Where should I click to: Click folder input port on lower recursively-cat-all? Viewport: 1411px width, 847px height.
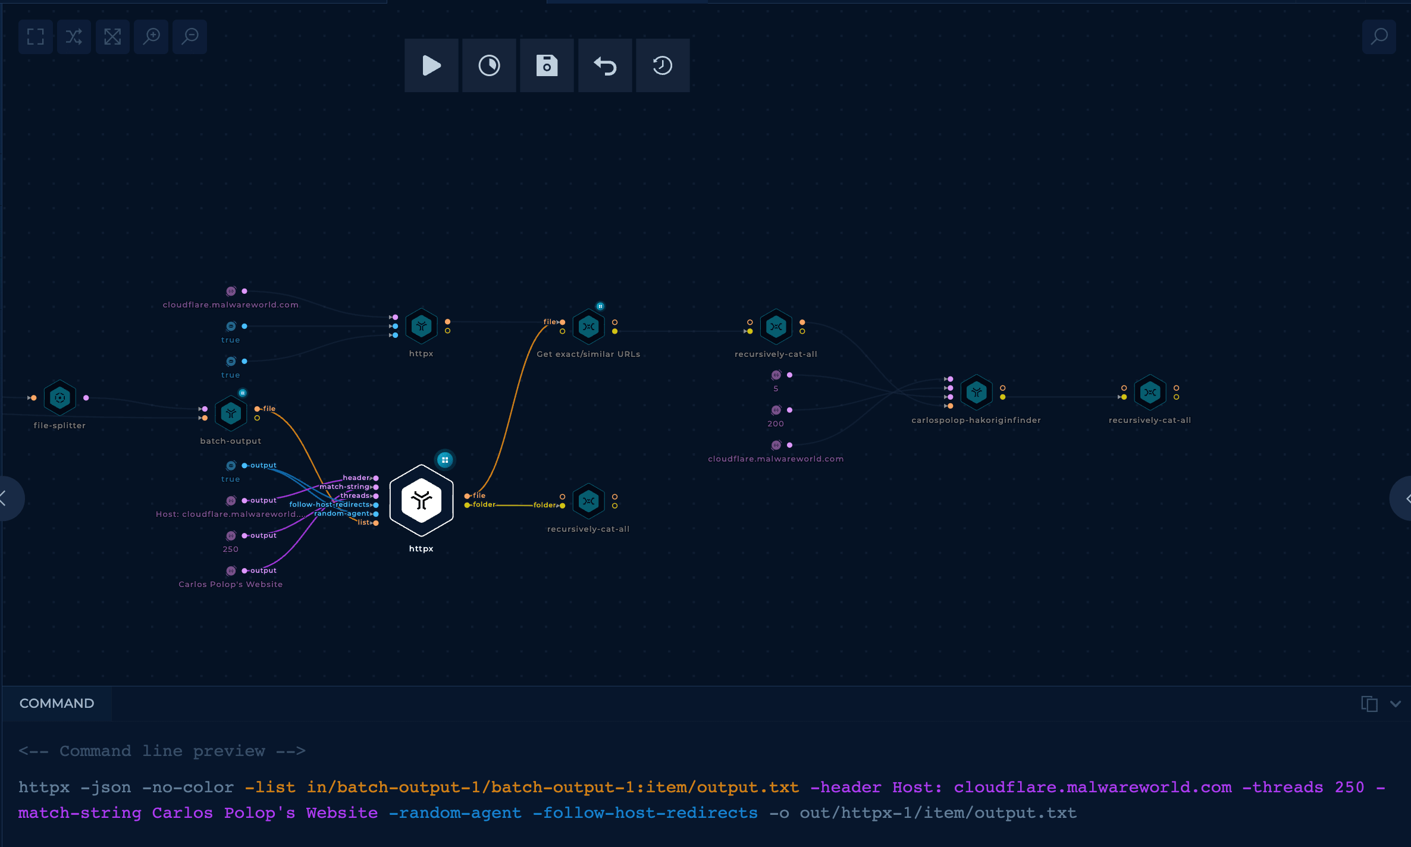[x=562, y=506]
